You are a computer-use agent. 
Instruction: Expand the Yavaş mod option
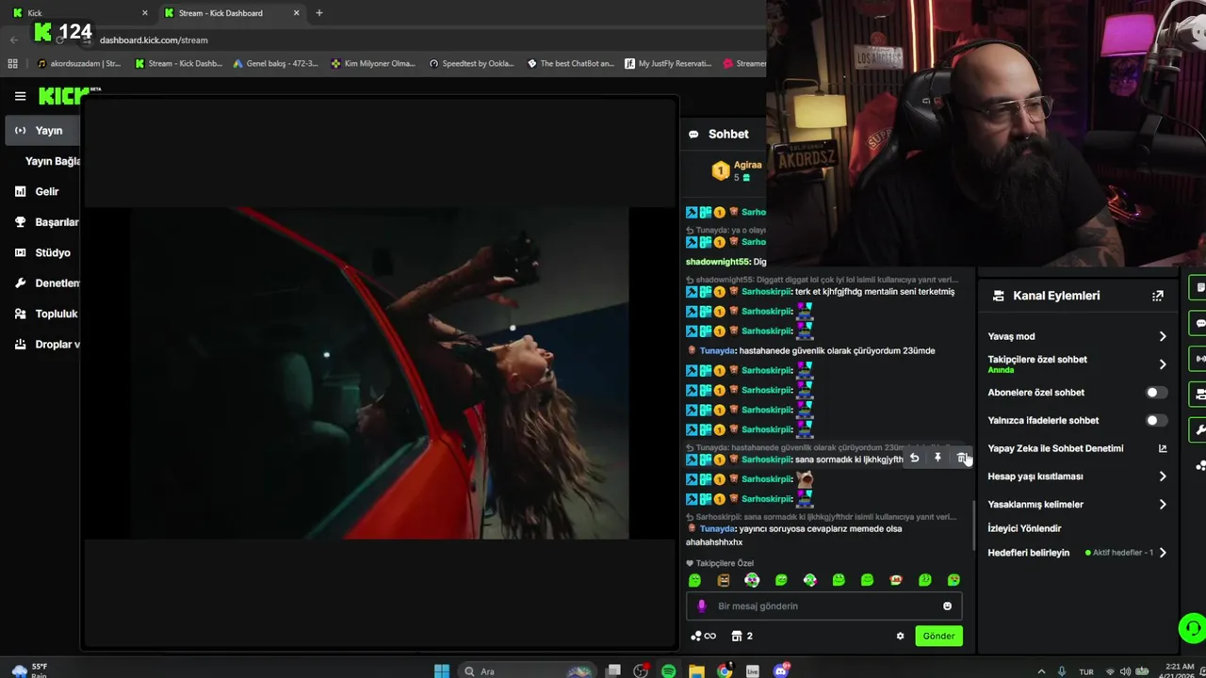[1077, 336]
